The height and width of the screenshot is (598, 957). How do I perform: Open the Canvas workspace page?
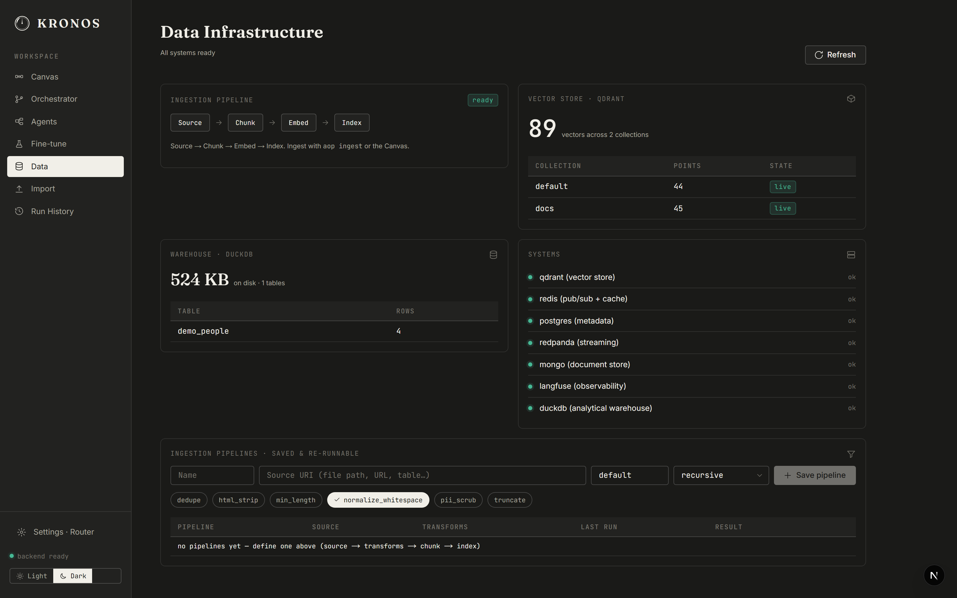tap(65, 77)
